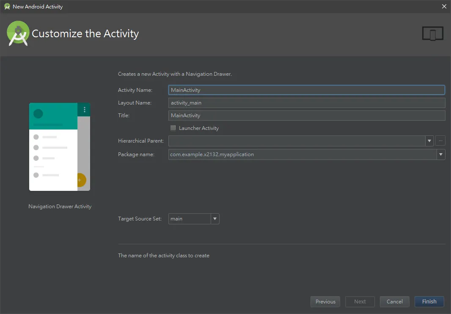Expand the Target Source Set dropdown
451x314 pixels.
[x=214, y=219]
